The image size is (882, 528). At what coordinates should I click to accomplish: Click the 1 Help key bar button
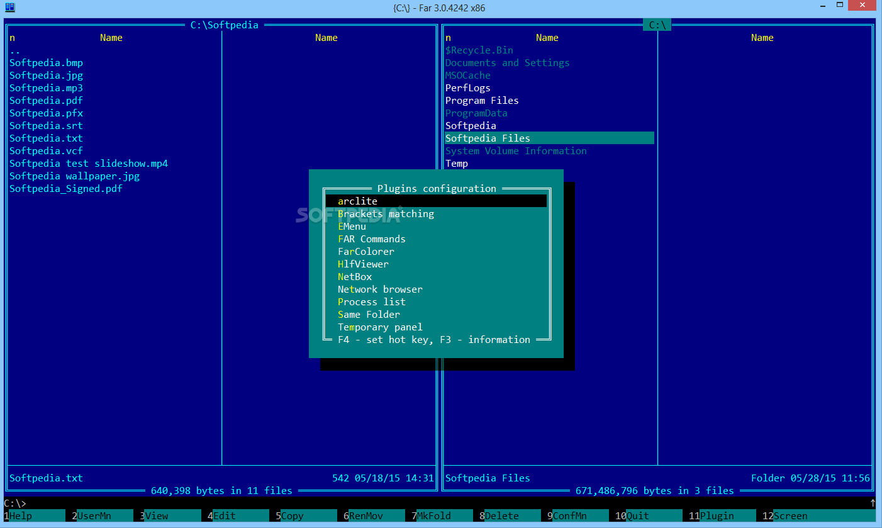34,515
